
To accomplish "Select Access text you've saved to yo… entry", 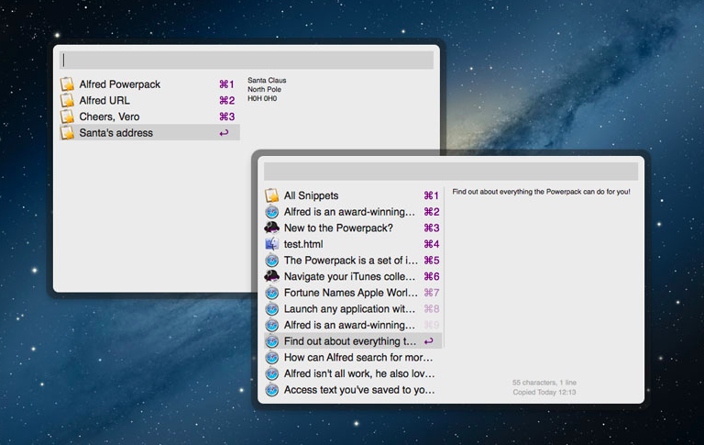I will coord(353,390).
